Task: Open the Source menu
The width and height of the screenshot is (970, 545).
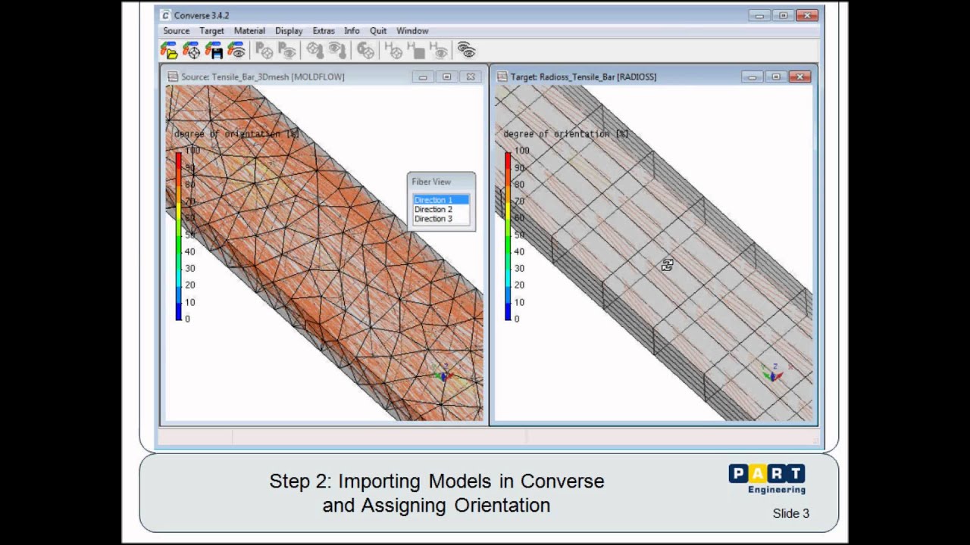Action: pos(176,31)
